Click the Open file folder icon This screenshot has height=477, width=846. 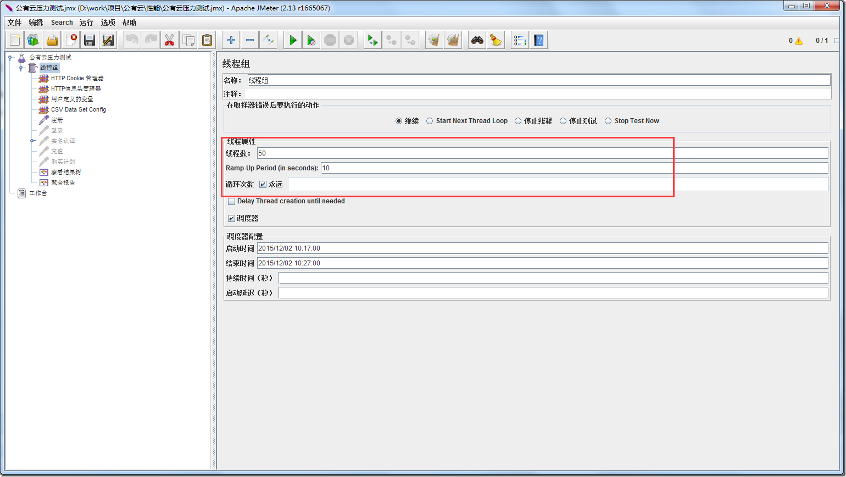coord(52,40)
